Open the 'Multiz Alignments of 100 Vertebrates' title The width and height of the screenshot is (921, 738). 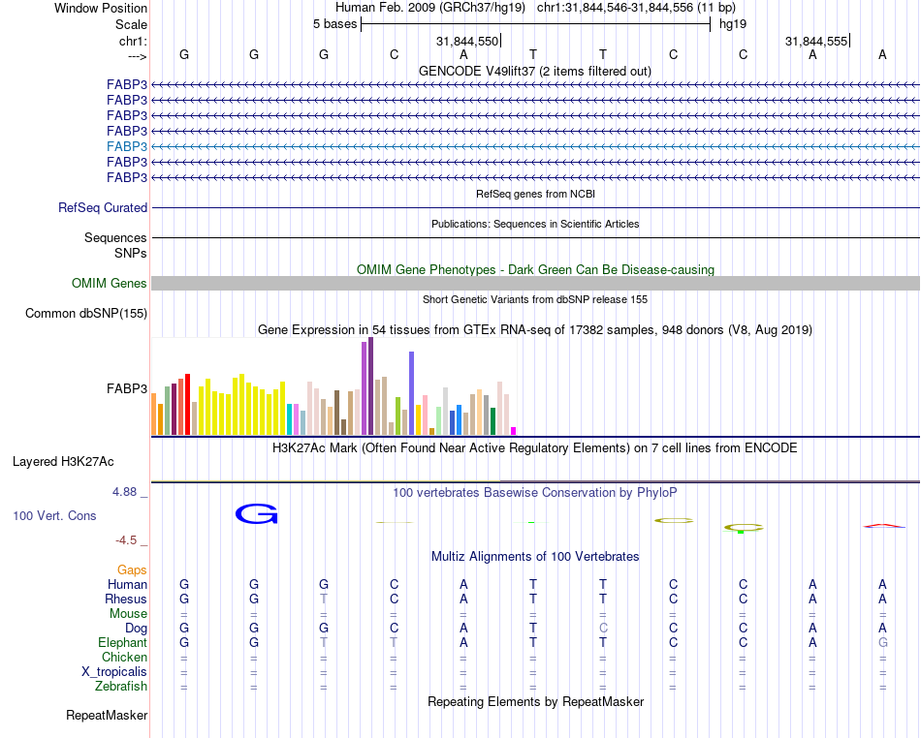pos(535,556)
